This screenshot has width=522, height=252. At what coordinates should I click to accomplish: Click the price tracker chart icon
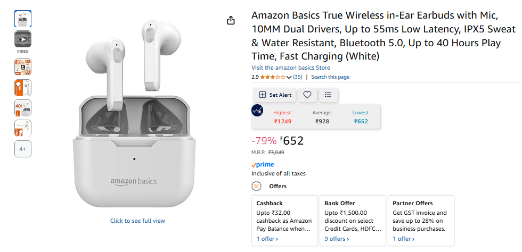click(x=258, y=111)
